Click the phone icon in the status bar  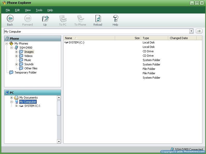(x=172, y=149)
